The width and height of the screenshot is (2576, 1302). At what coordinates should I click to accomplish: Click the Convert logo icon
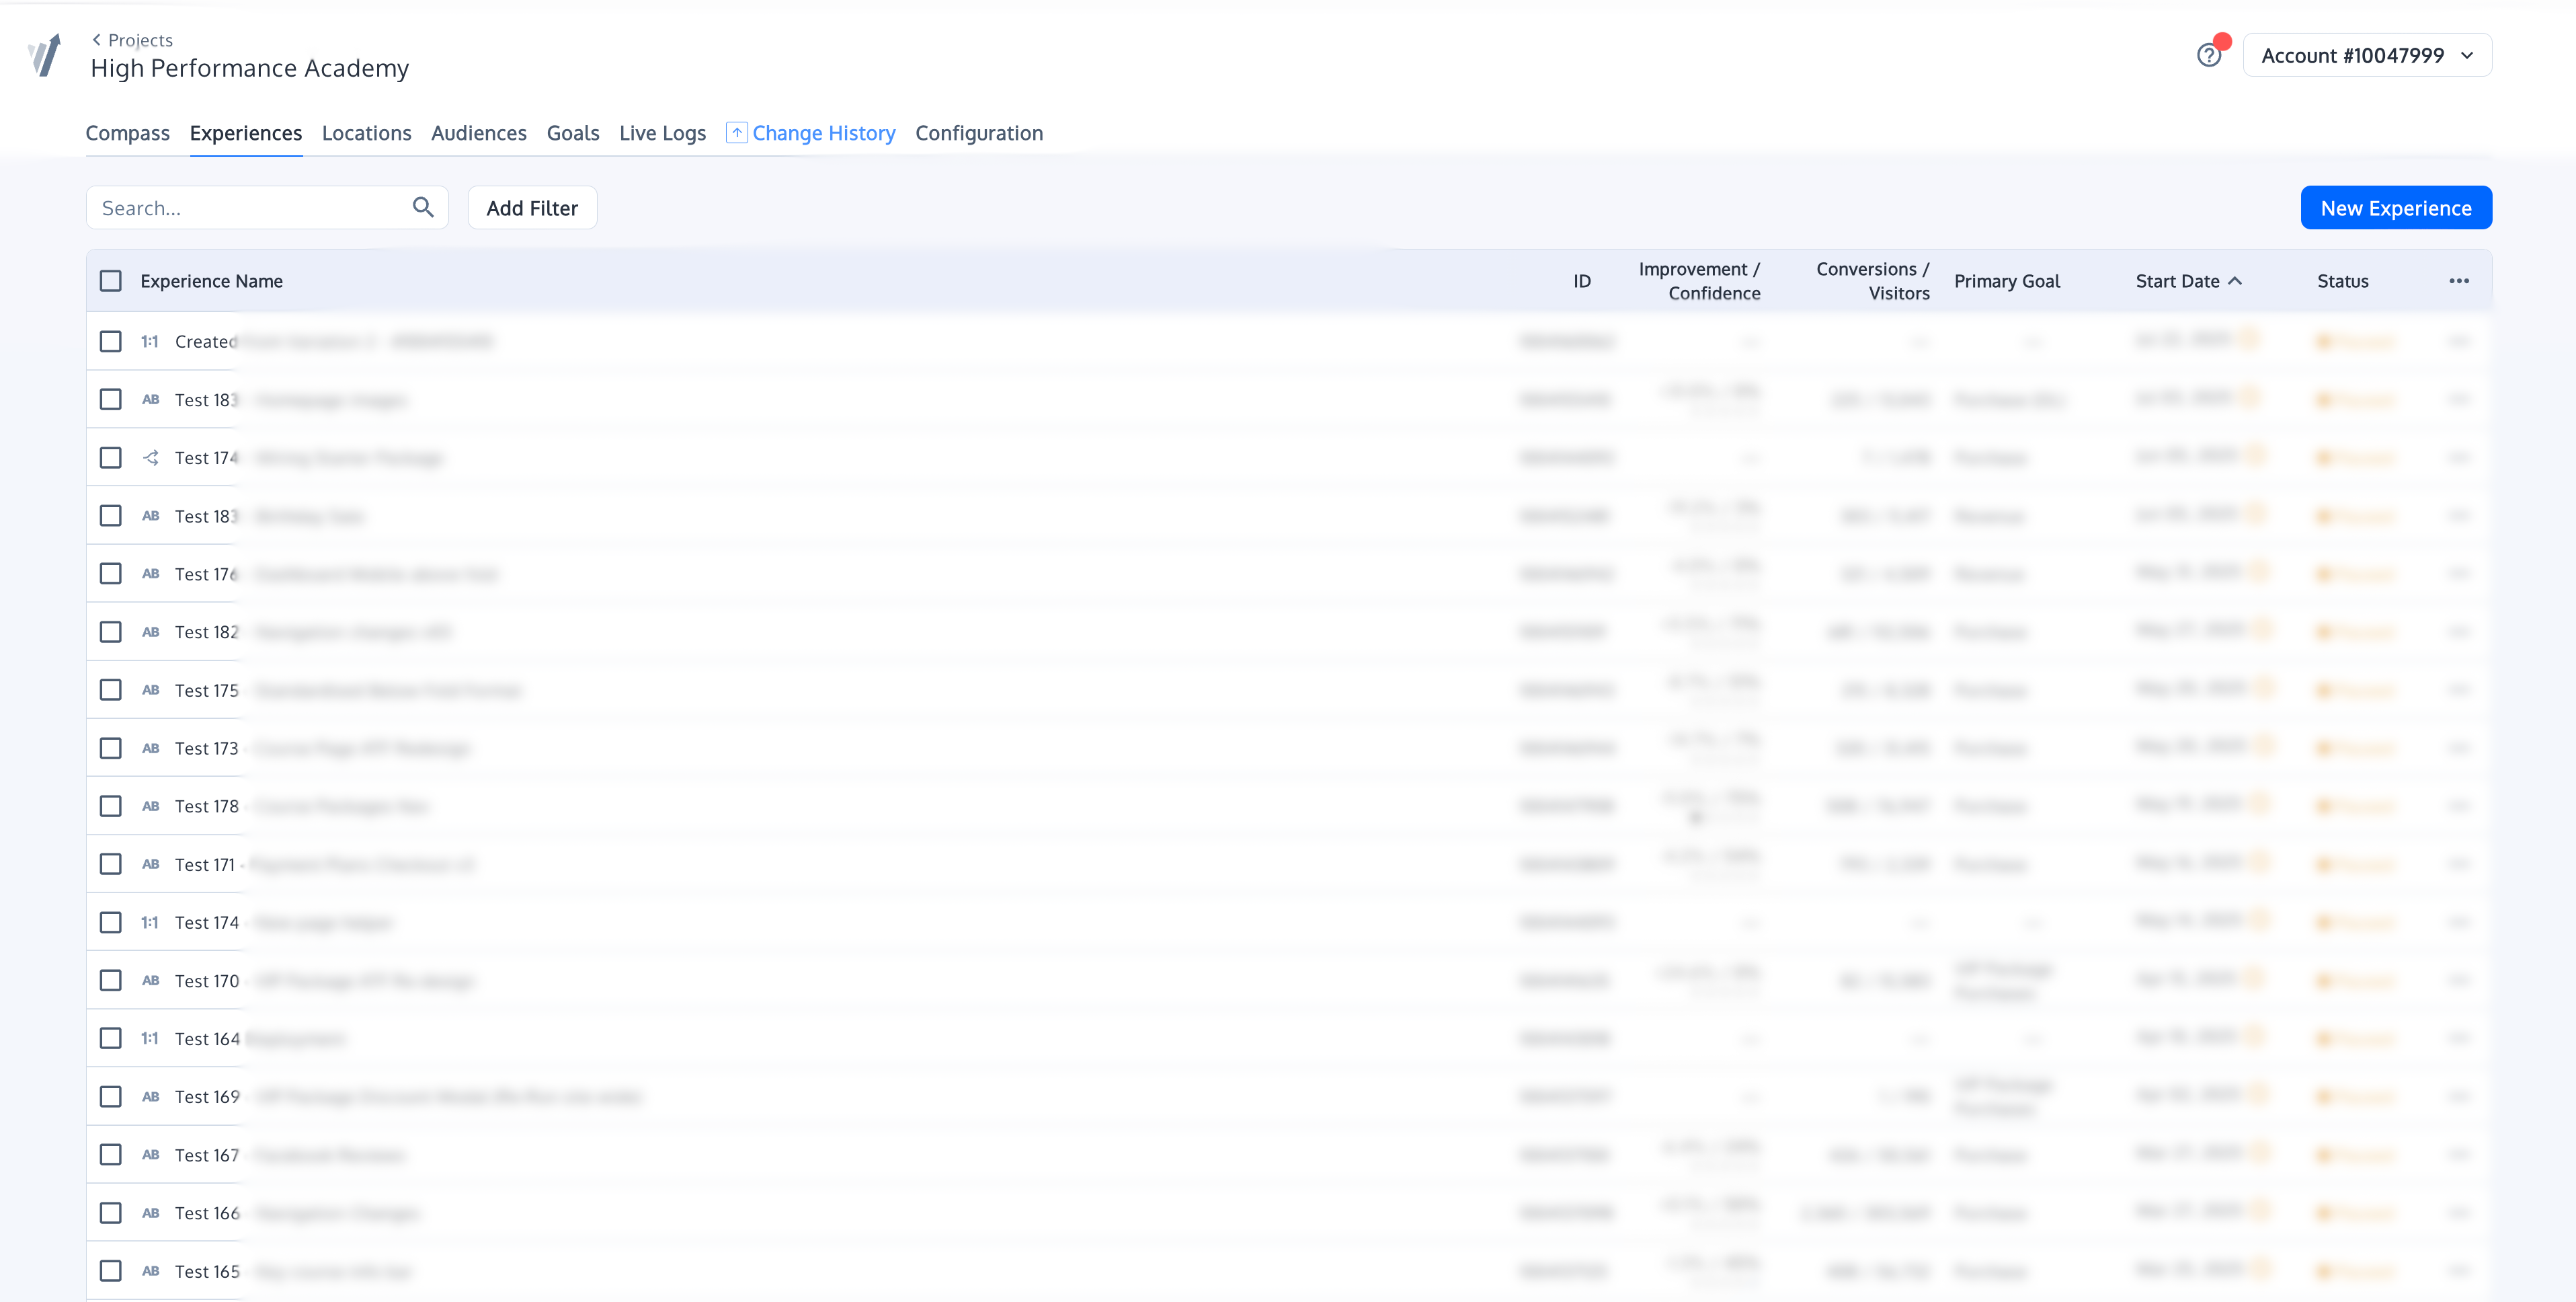tap(45, 55)
